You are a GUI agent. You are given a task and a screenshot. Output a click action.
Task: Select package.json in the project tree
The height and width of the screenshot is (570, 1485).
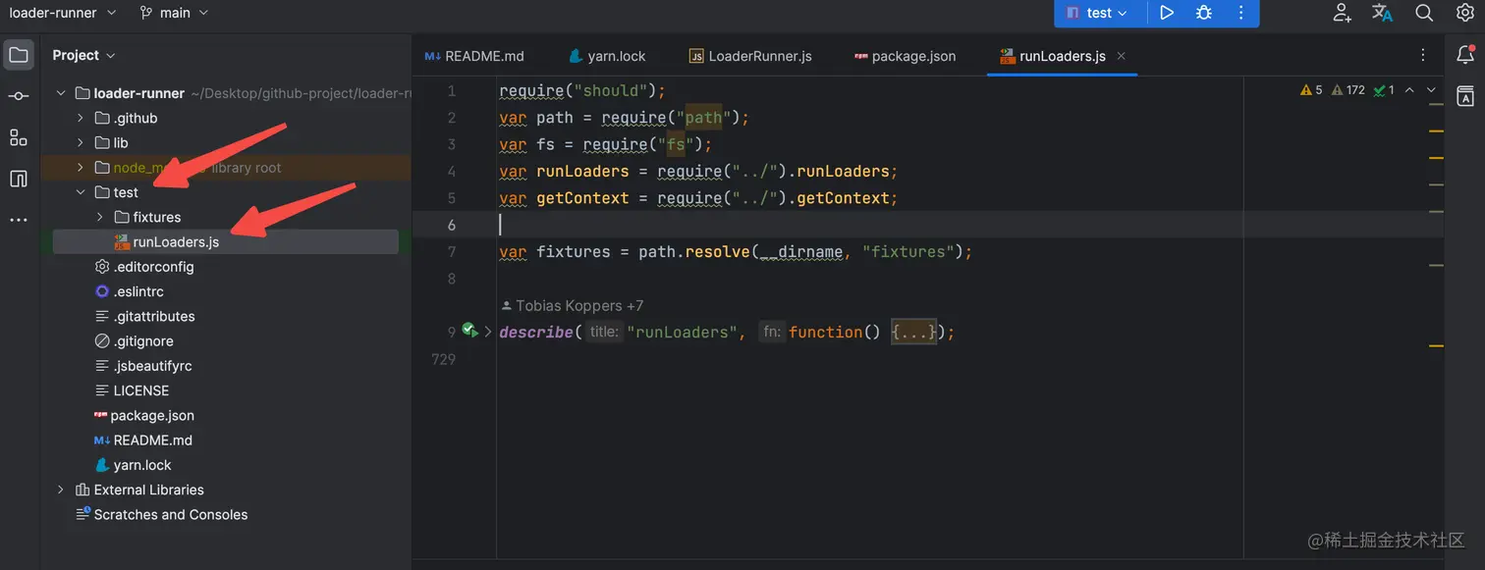point(143,415)
